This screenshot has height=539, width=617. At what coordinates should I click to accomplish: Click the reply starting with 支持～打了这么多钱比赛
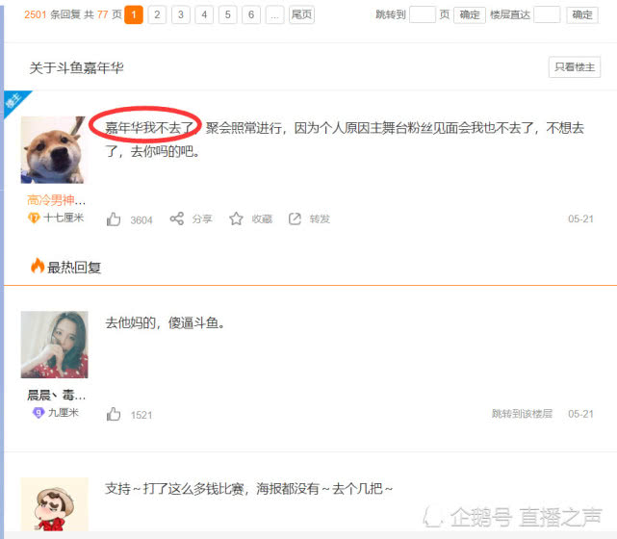(x=248, y=489)
